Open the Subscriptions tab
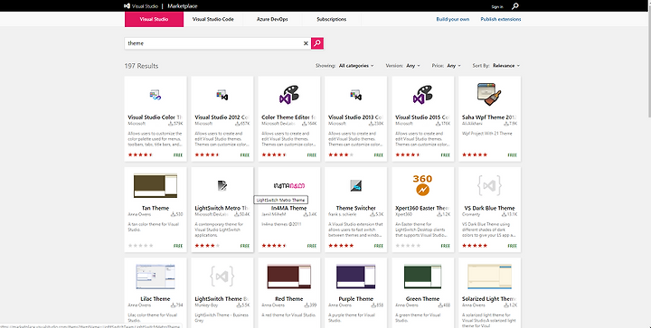 click(331, 19)
